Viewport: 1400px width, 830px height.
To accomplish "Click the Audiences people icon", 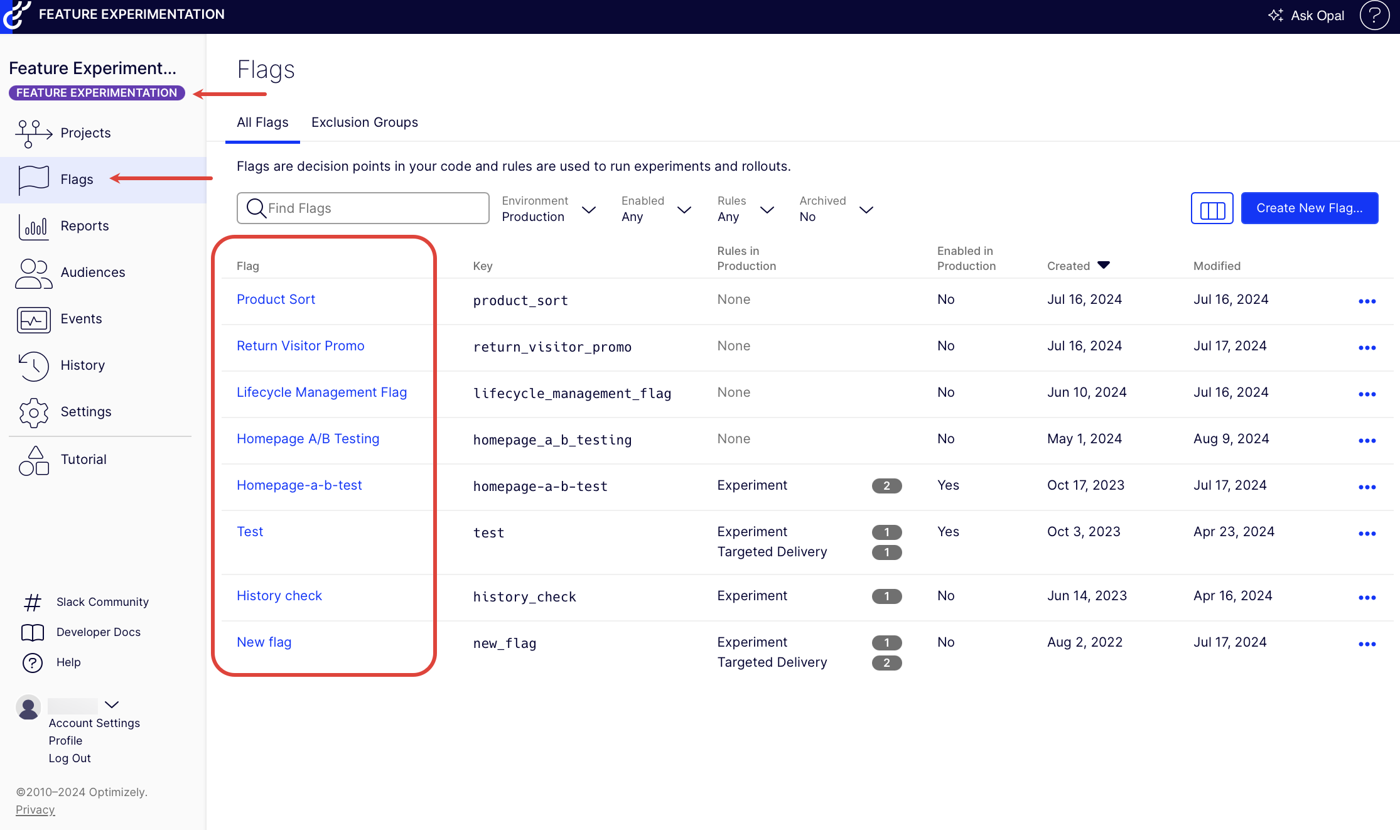I will 33,272.
